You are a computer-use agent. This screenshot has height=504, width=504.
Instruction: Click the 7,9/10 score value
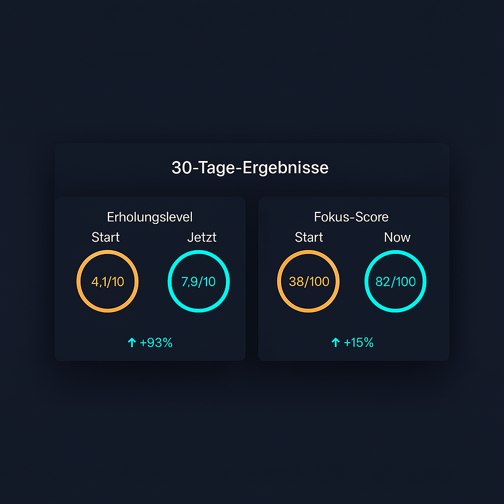[198, 282]
